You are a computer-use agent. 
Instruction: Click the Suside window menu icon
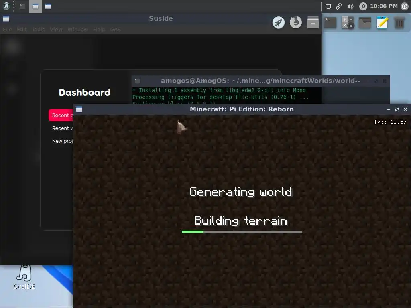(6, 18)
